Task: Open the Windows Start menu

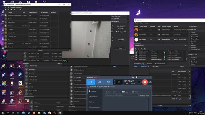Action: [3, 113]
